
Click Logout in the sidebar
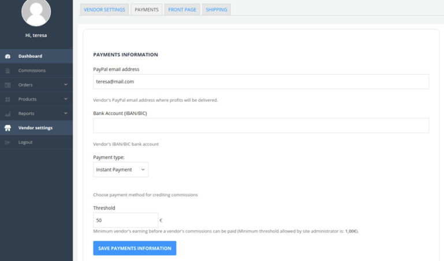(x=36, y=142)
